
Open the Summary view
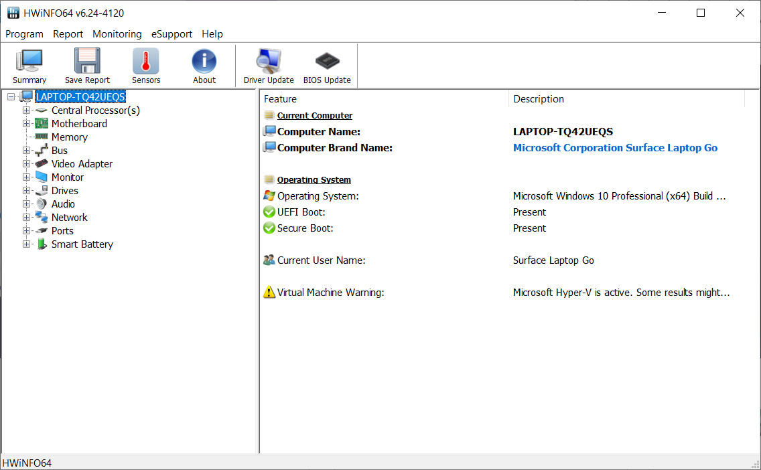(29, 65)
